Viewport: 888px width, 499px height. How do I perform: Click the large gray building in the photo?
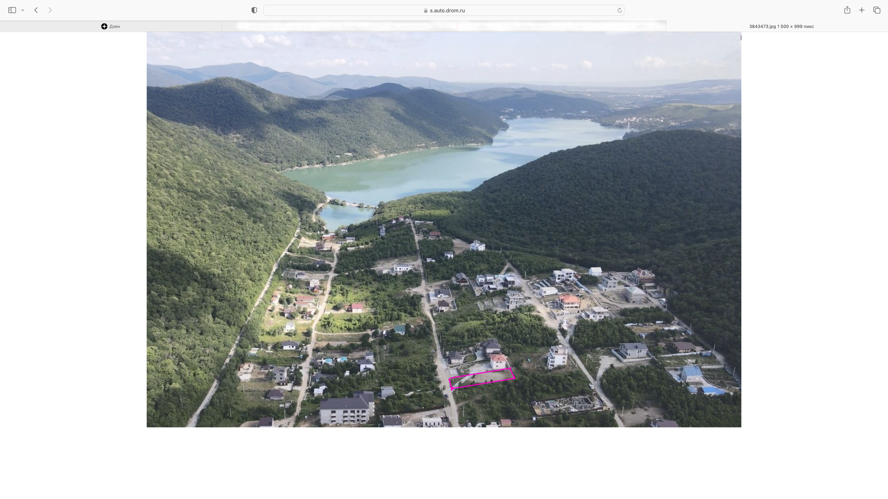(x=347, y=408)
